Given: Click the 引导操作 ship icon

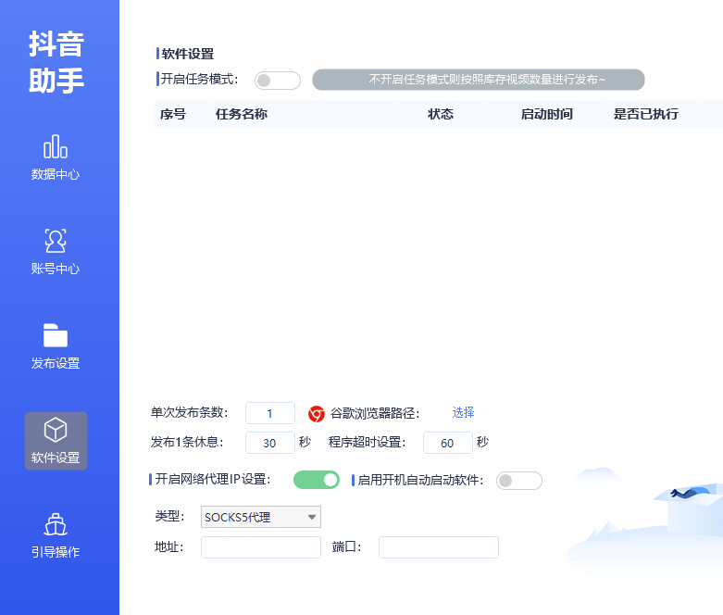Looking at the screenshot, I should 56,524.
